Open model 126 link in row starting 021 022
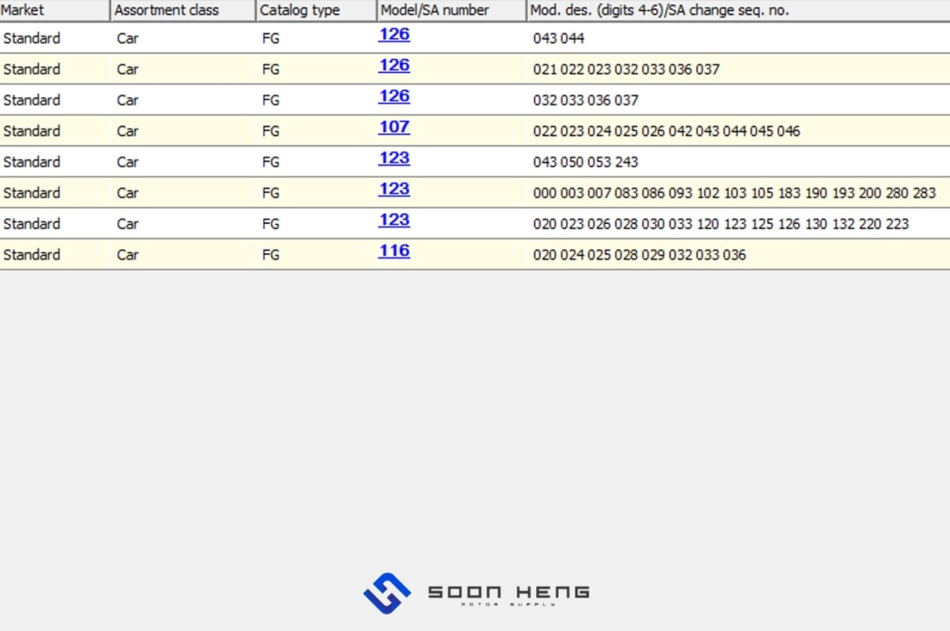Image resolution: width=950 pixels, height=631 pixels. click(394, 65)
